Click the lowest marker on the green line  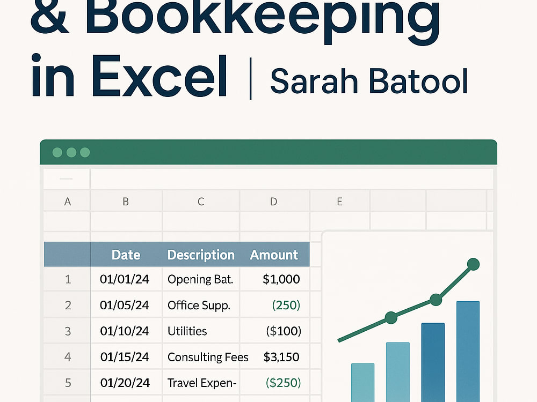(x=391, y=317)
